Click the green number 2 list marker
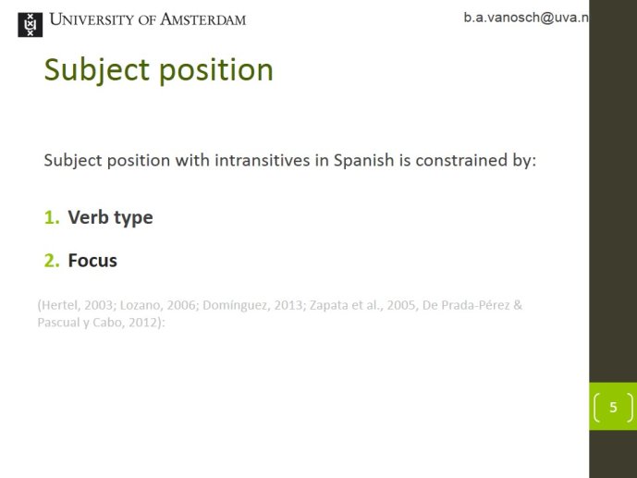The width and height of the screenshot is (637, 478). (52, 261)
